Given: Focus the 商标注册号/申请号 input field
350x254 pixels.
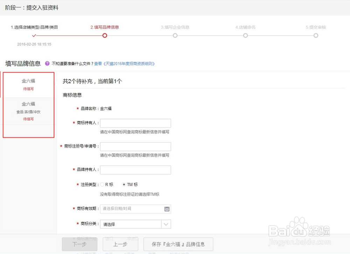Looking at the screenshot, I should pyautogui.click(x=135, y=147).
